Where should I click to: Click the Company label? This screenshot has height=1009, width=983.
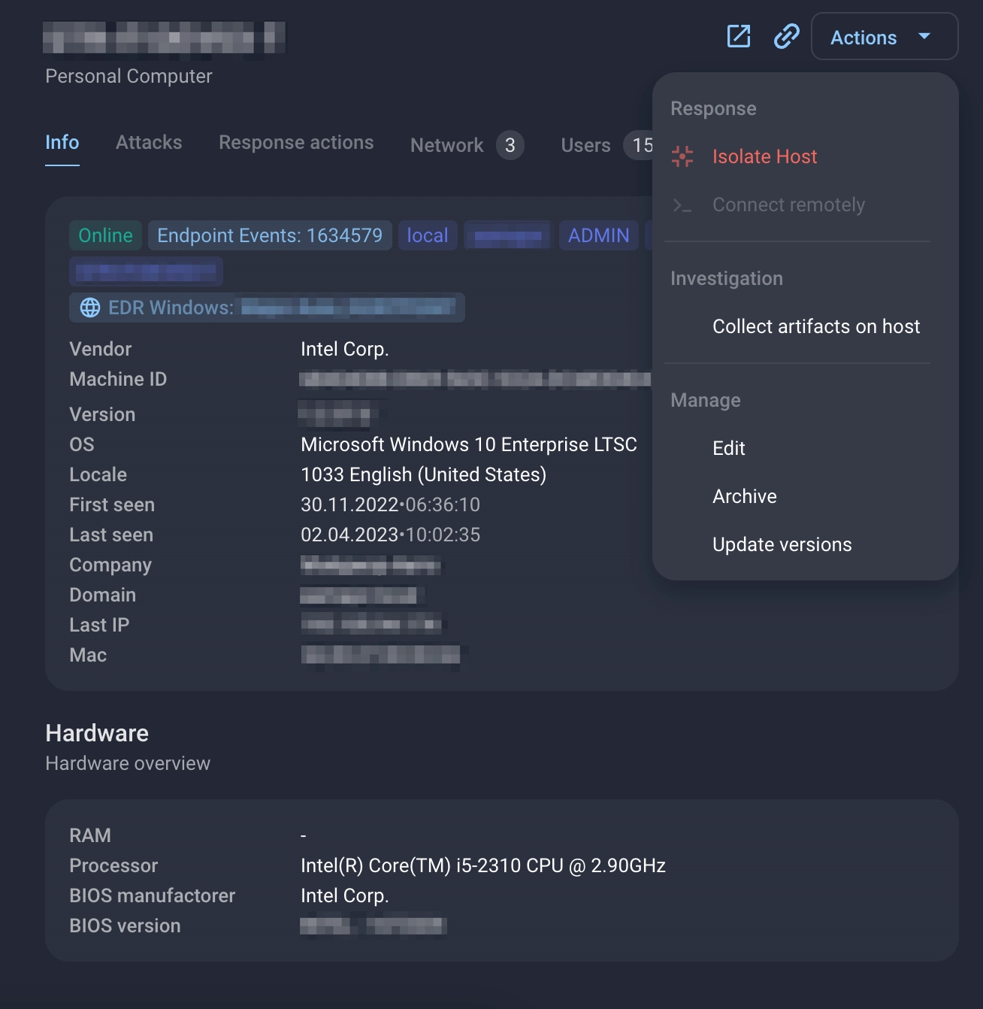pos(110,565)
